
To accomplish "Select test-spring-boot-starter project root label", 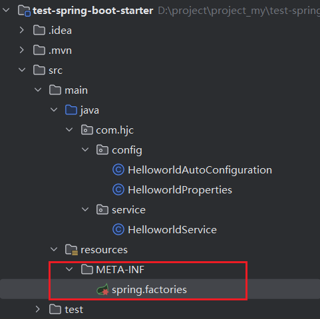I will click(93, 11).
